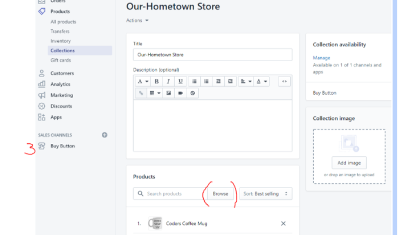Go to Transfers page
The image size is (412, 235).
[60, 31]
